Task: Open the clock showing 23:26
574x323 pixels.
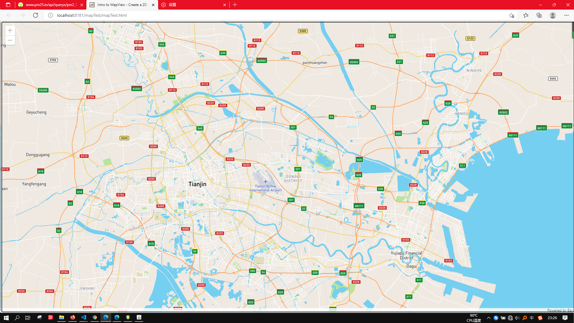Action: pyautogui.click(x=552, y=318)
